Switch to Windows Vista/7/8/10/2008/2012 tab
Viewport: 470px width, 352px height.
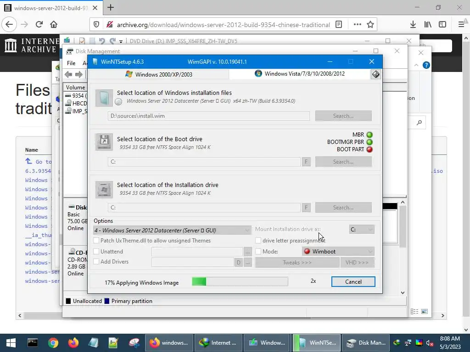click(x=300, y=74)
